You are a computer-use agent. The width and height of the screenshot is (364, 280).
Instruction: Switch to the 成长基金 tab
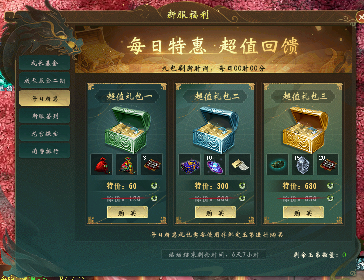coord(45,63)
